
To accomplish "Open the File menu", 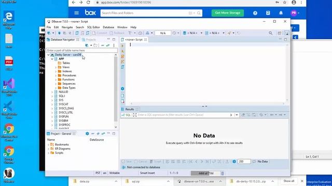I will coord(49,27).
